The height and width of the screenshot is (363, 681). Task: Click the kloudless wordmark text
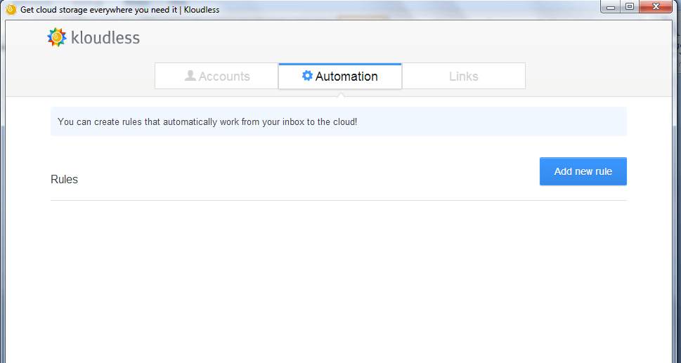tap(105, 38)
